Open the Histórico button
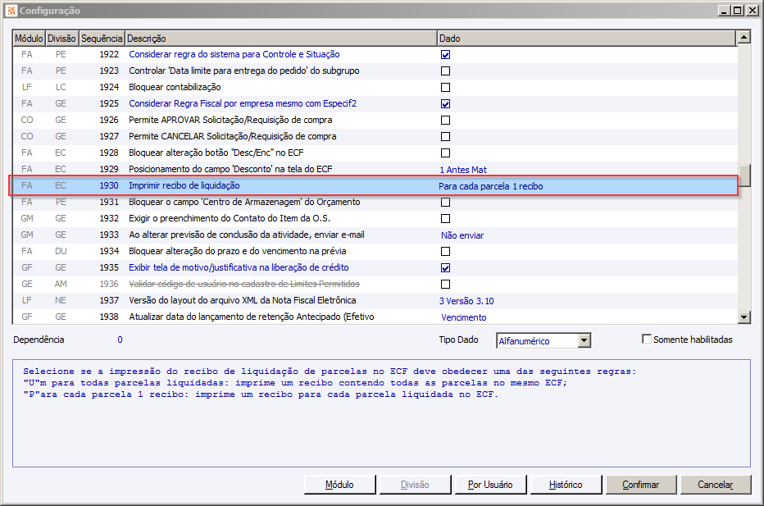 tap(566, 485)
